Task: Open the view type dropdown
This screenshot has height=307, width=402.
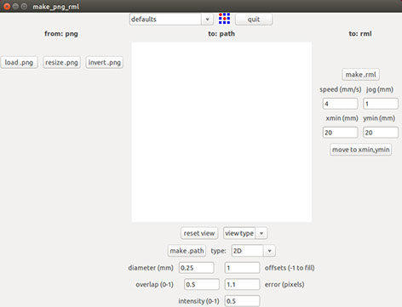Action: point(245,233)
